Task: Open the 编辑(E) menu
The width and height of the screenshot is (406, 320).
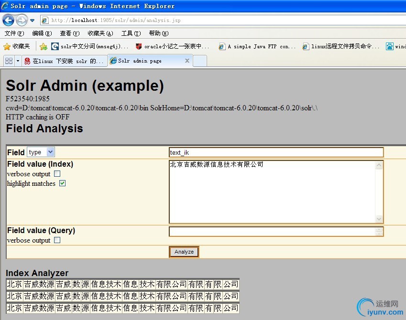Action: coord(42,33)
